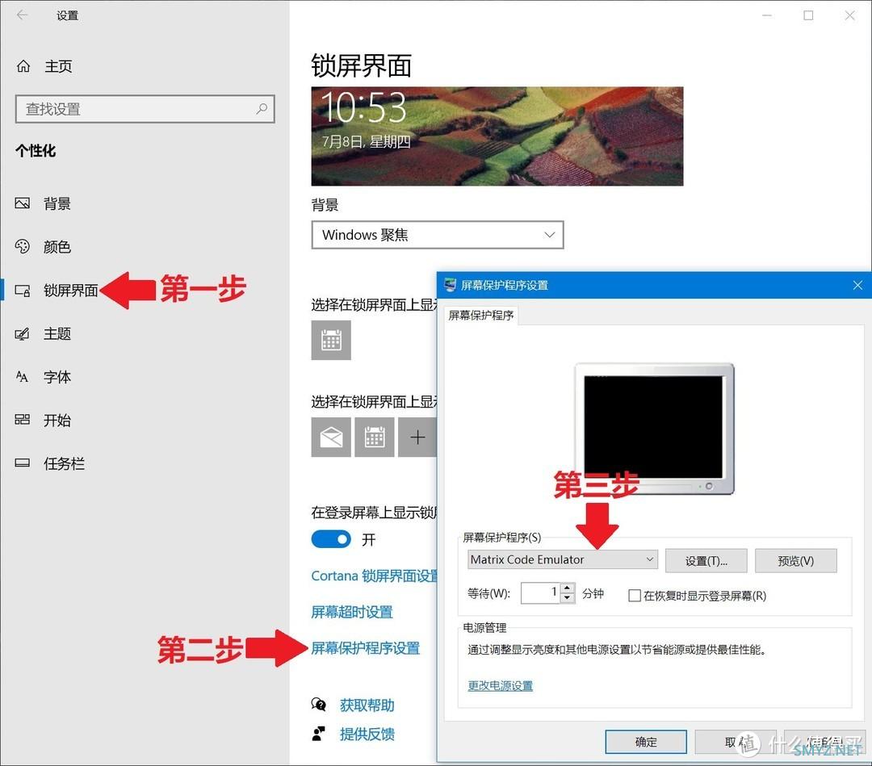Screen dimensions: 872x766
Task: Click the mail quick status icon
Action: point(331,437)
